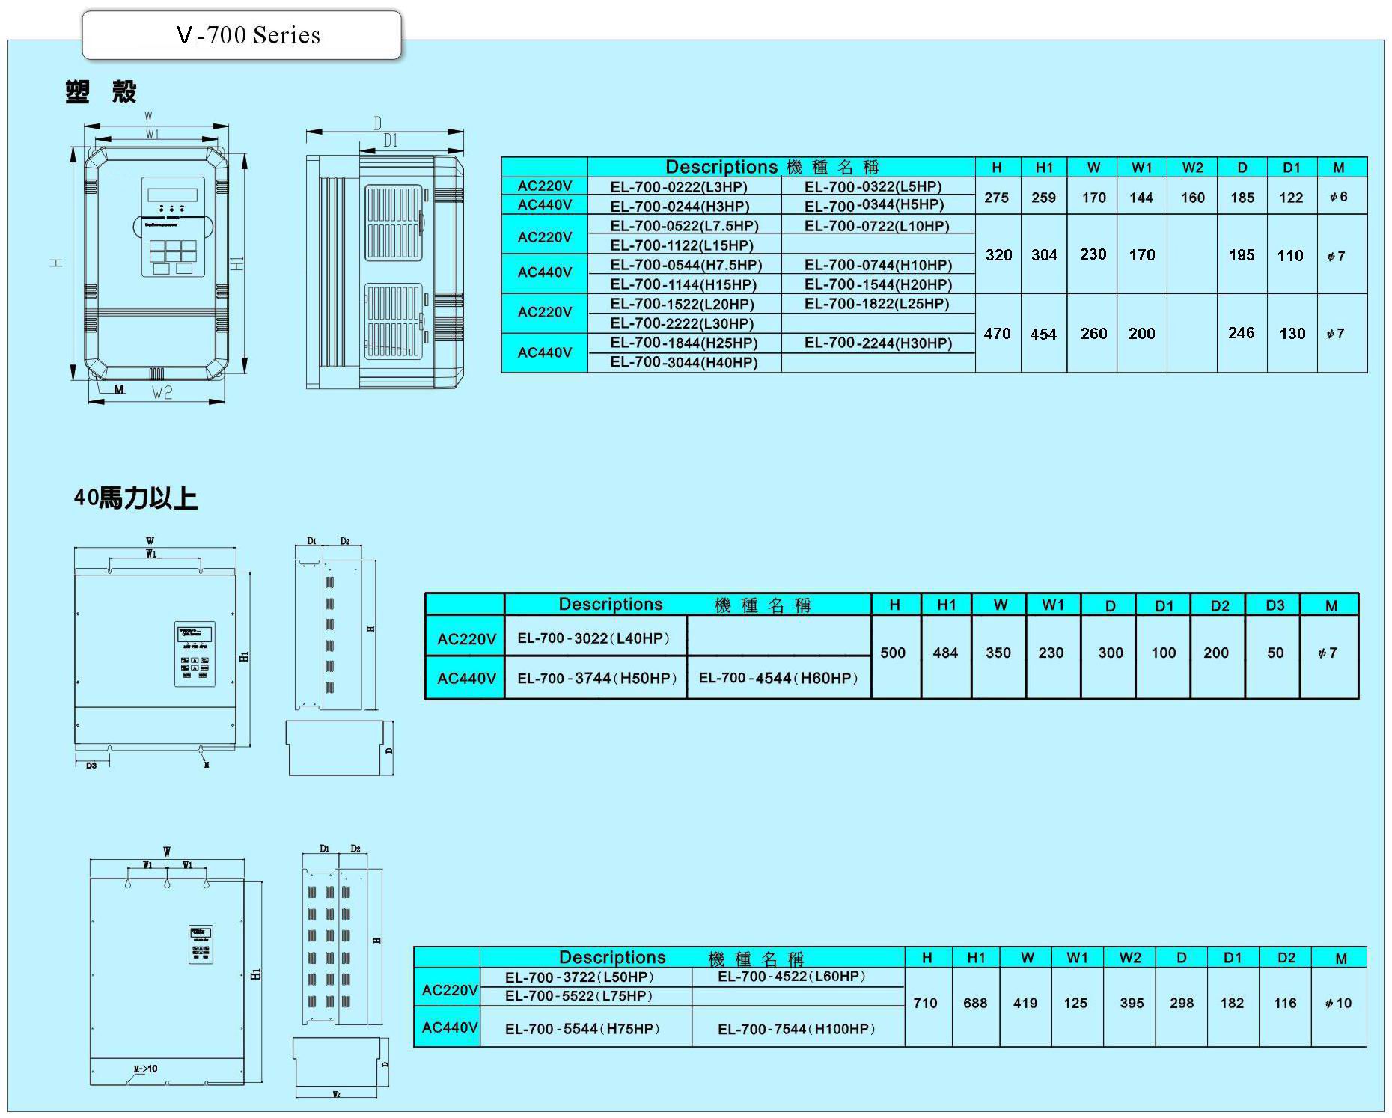Click the plastic-case front view drawing

[156, 263]
